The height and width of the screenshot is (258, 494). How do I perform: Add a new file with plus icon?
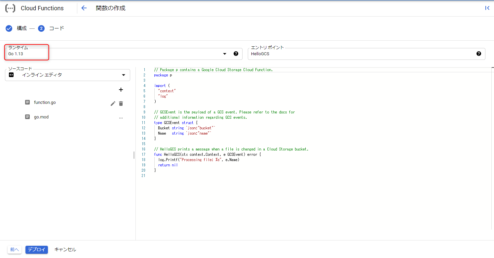tap(121, 90)
